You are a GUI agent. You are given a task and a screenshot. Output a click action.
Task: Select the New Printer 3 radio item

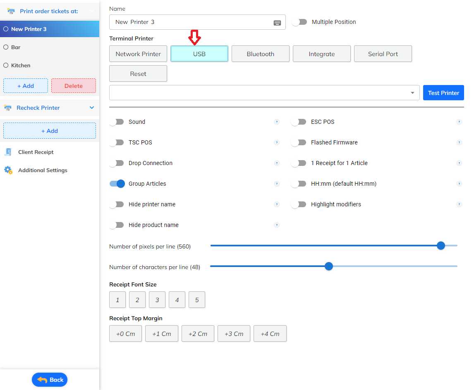coord(50,29)
